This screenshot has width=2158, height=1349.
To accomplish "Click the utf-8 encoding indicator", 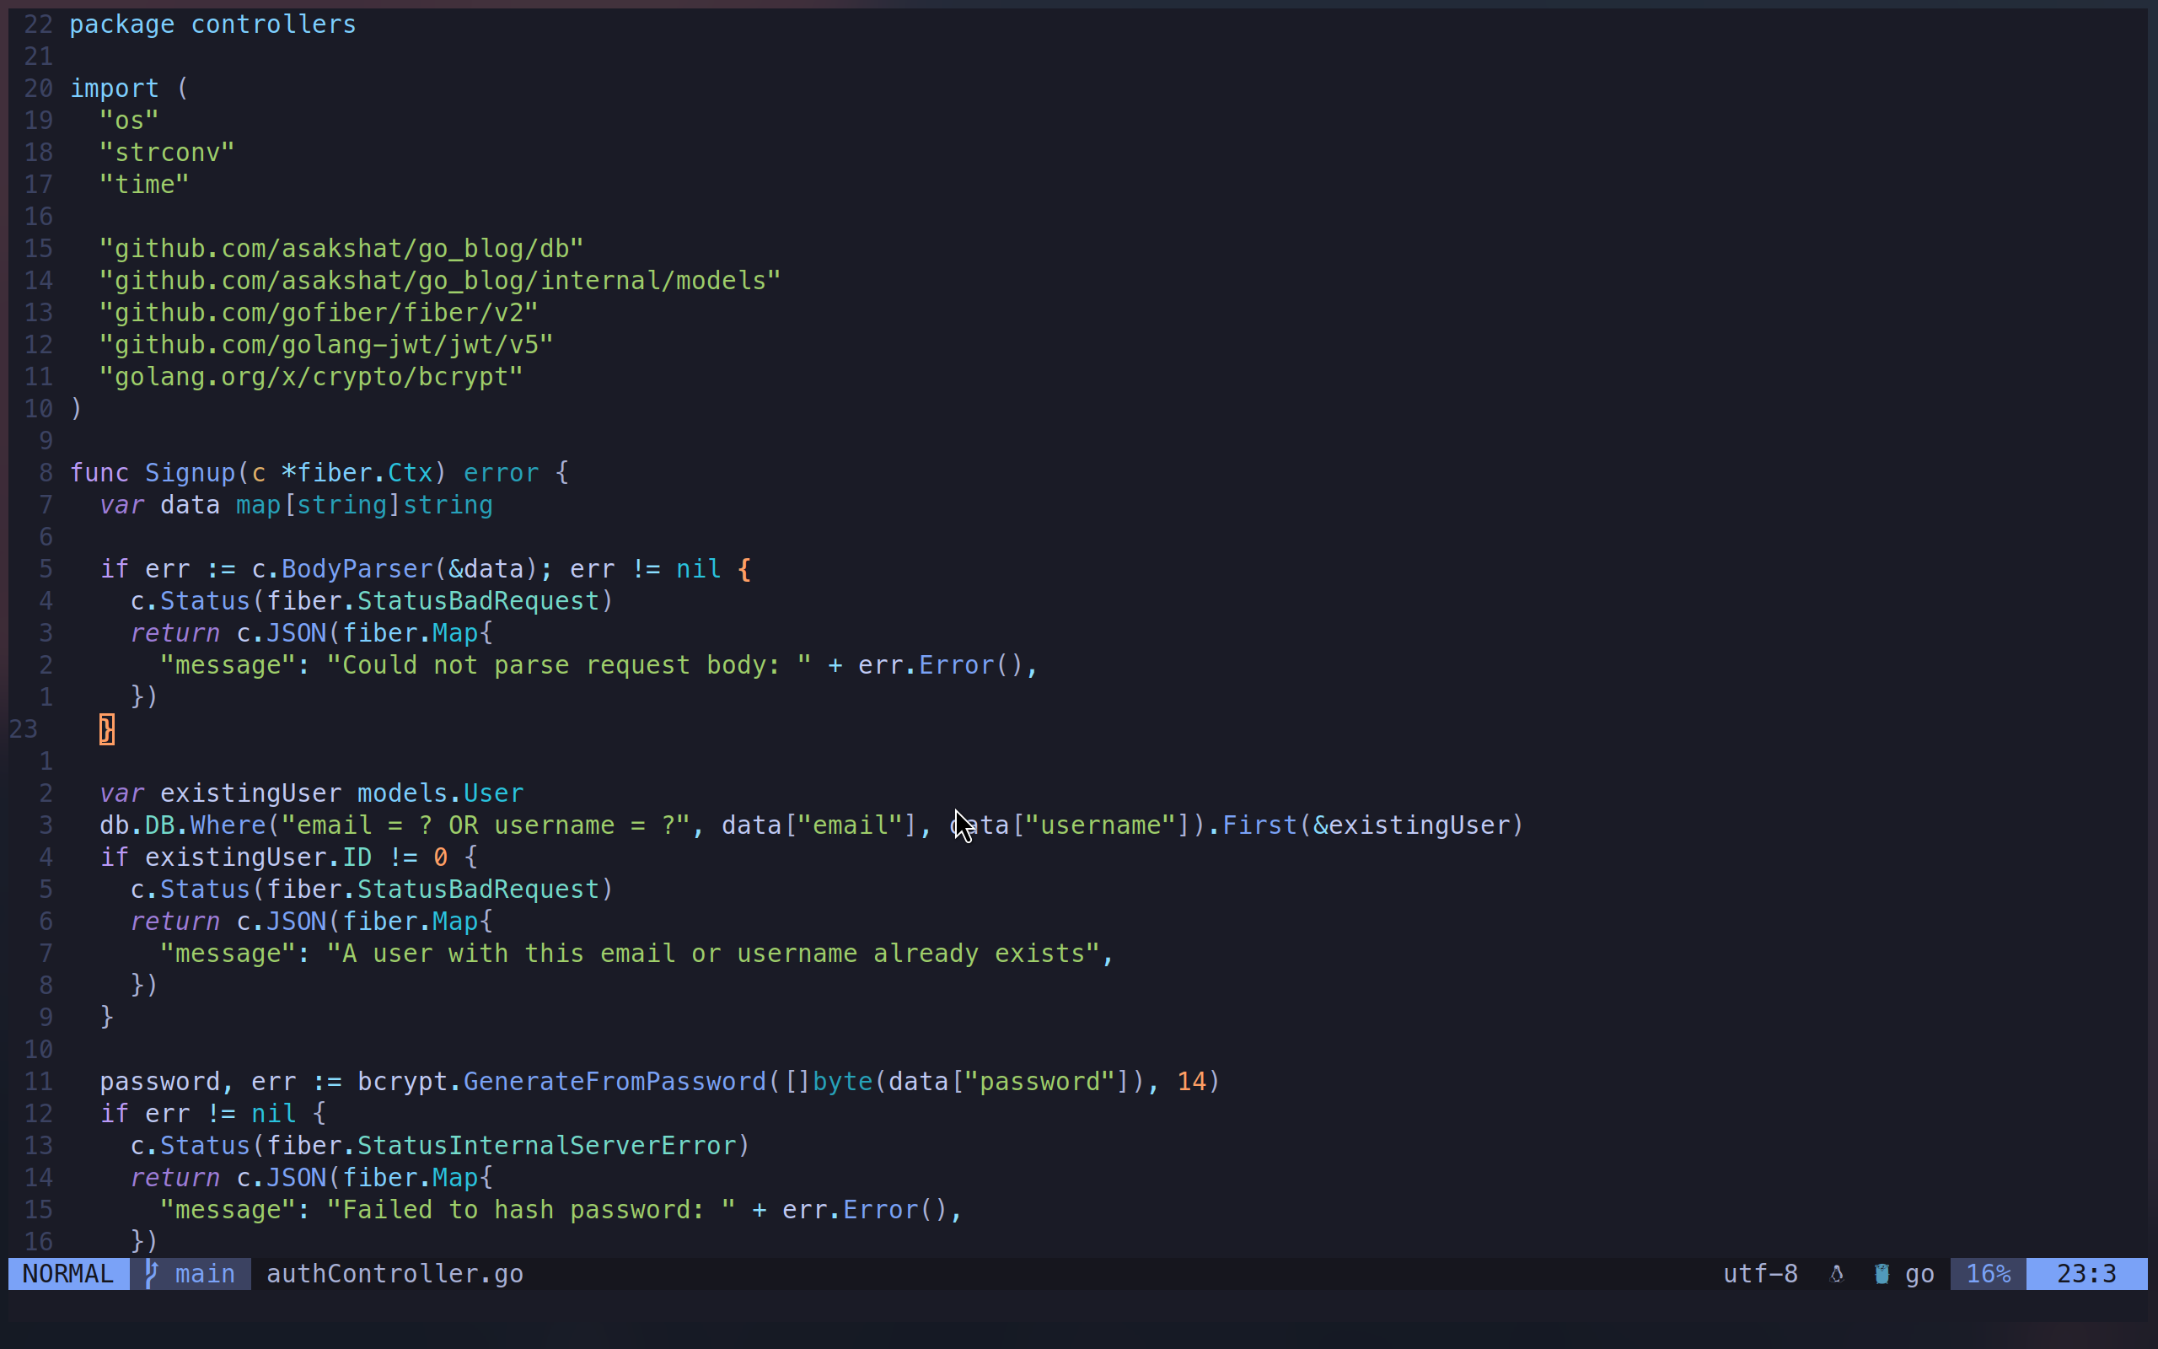I will 1759,1273.
